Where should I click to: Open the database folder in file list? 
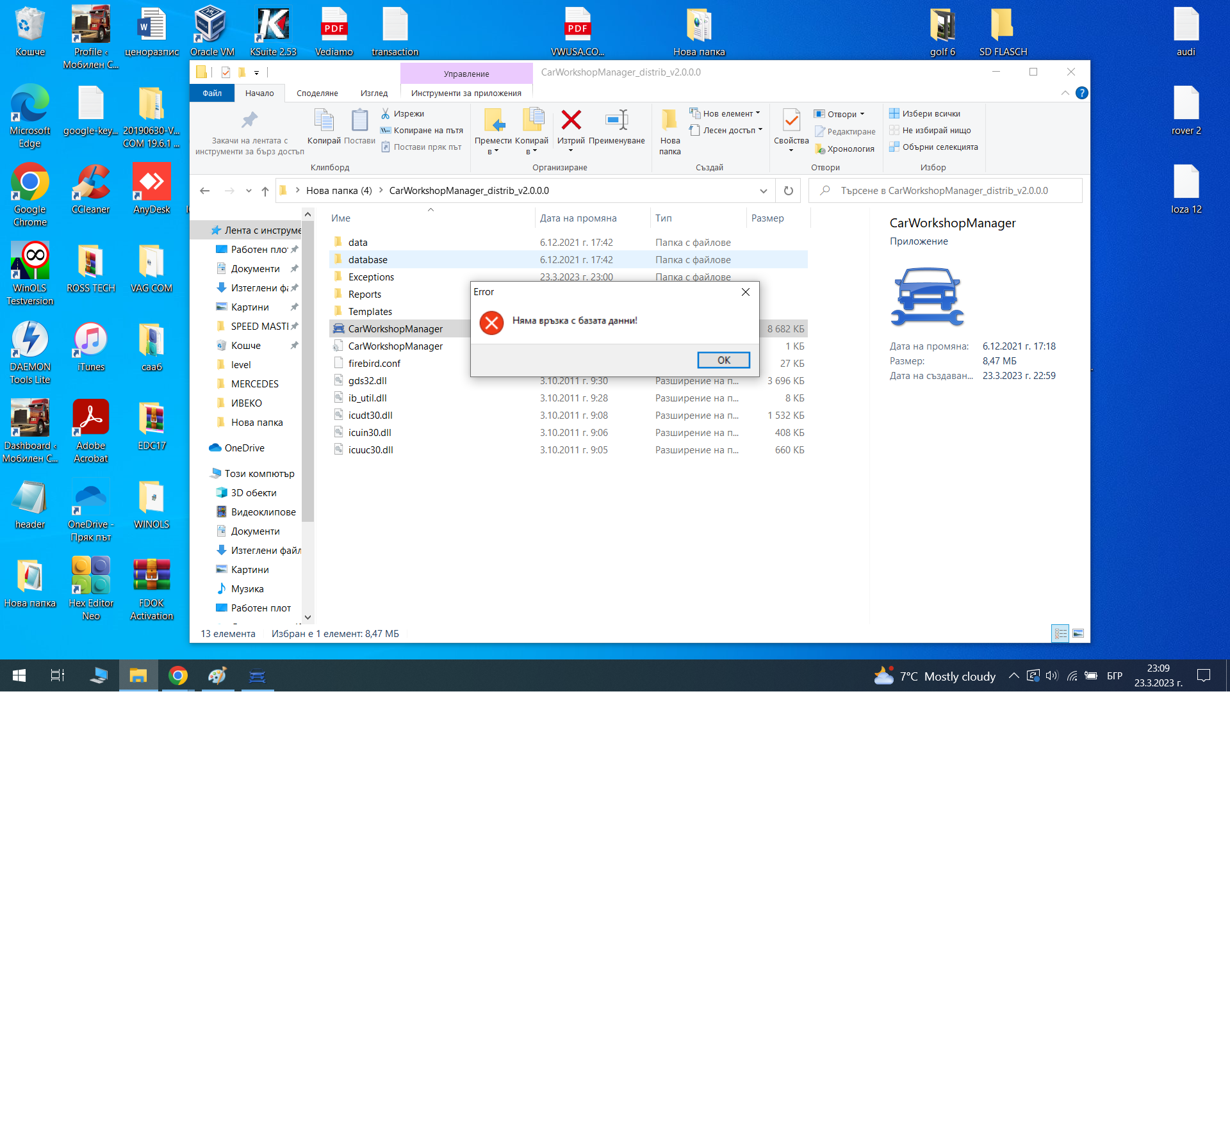click(368, 259)
